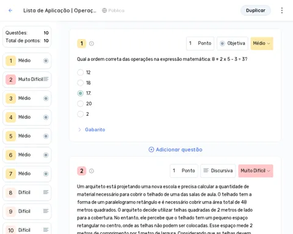Click the info icon beside question 2
The height and width of the screenshot is (234, 293).
coord(92,171)
